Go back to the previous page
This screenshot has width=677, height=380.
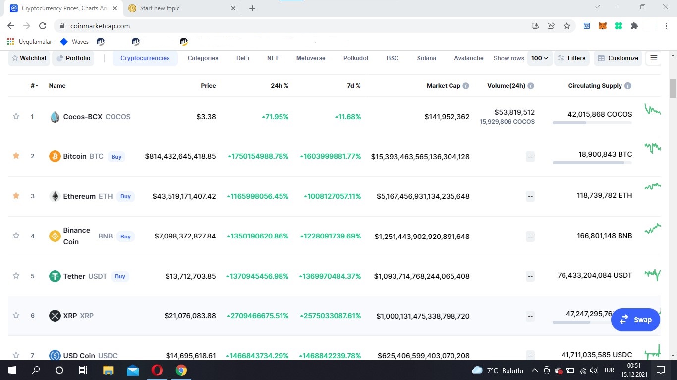point(11,26)
